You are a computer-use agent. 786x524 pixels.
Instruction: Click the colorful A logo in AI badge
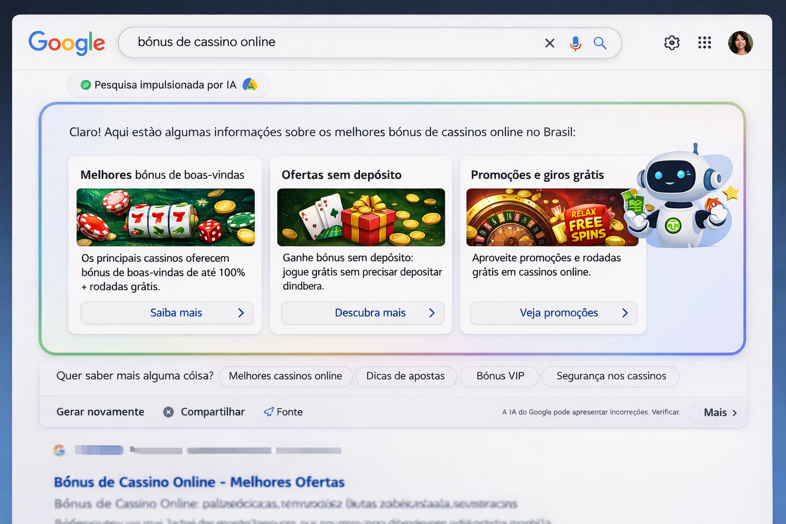click(250, 84)
